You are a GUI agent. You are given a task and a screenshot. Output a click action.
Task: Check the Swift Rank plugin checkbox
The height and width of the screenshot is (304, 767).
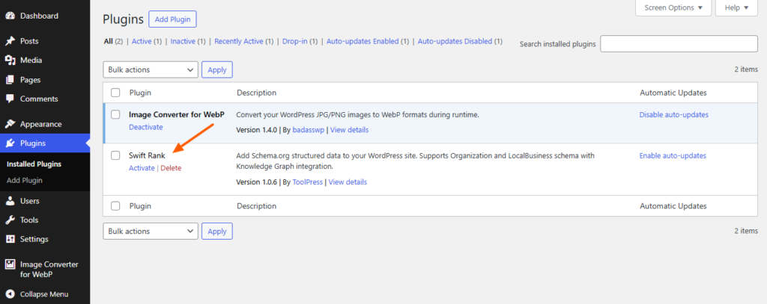click(x=115, y=155)
